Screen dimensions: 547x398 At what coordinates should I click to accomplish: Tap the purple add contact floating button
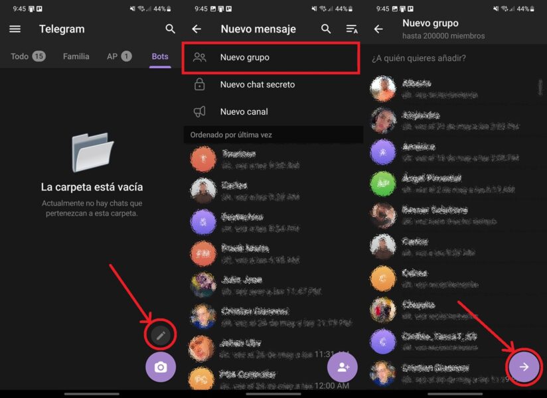point(343,367)
